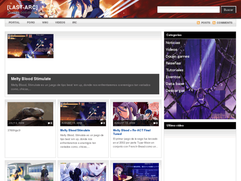Open the POSTS feed link

click(206, 23)
